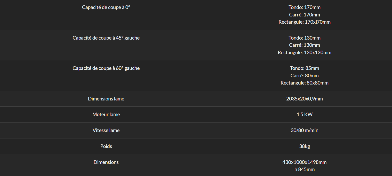Click 'Capacité de coupe à 60° gauche' label

click(x=106, y=68)
